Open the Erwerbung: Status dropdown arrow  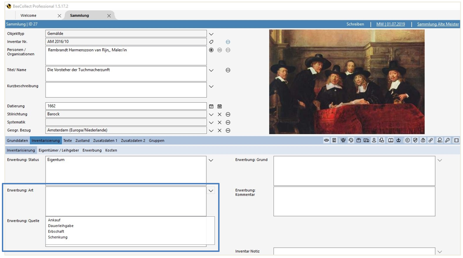coord(211,160)
